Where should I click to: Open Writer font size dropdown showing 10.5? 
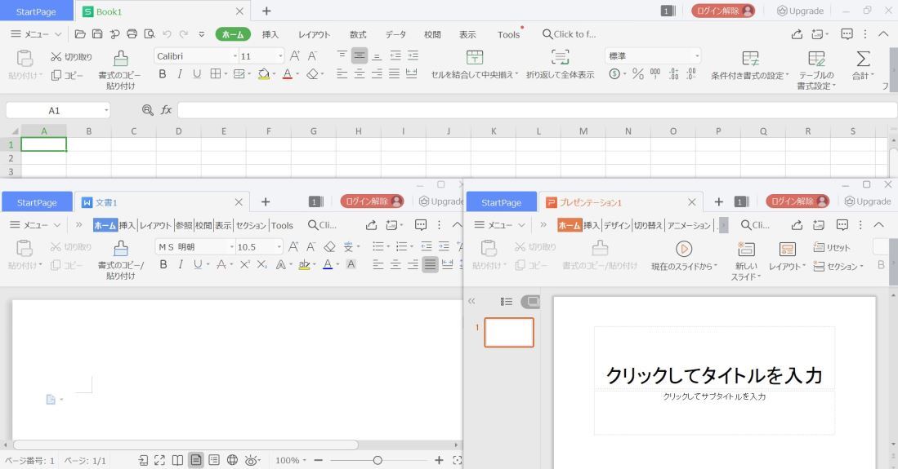[x=280, y=246]
